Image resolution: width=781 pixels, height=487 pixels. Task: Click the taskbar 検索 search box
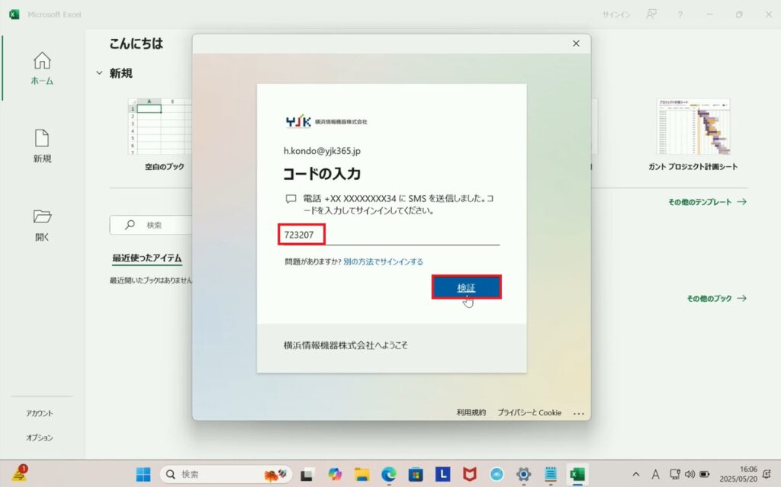coord(226,475)
